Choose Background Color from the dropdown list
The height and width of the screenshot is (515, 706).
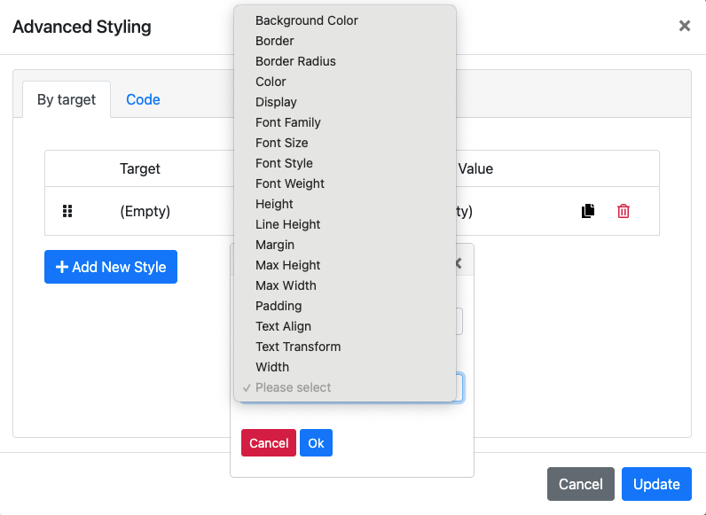pyautogui.click(x=307, y=20)
